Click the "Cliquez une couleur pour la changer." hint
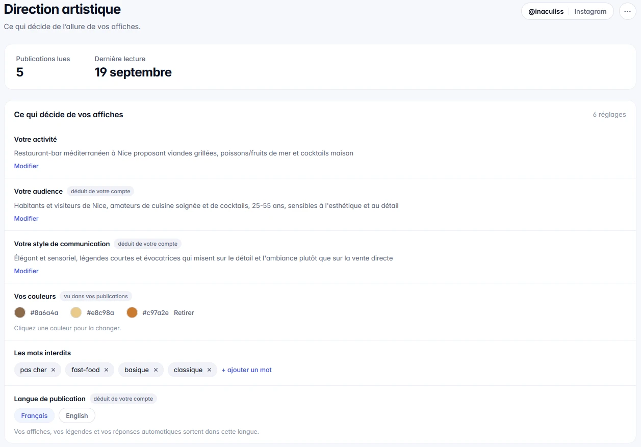641x447 pixels. (67, 328)
